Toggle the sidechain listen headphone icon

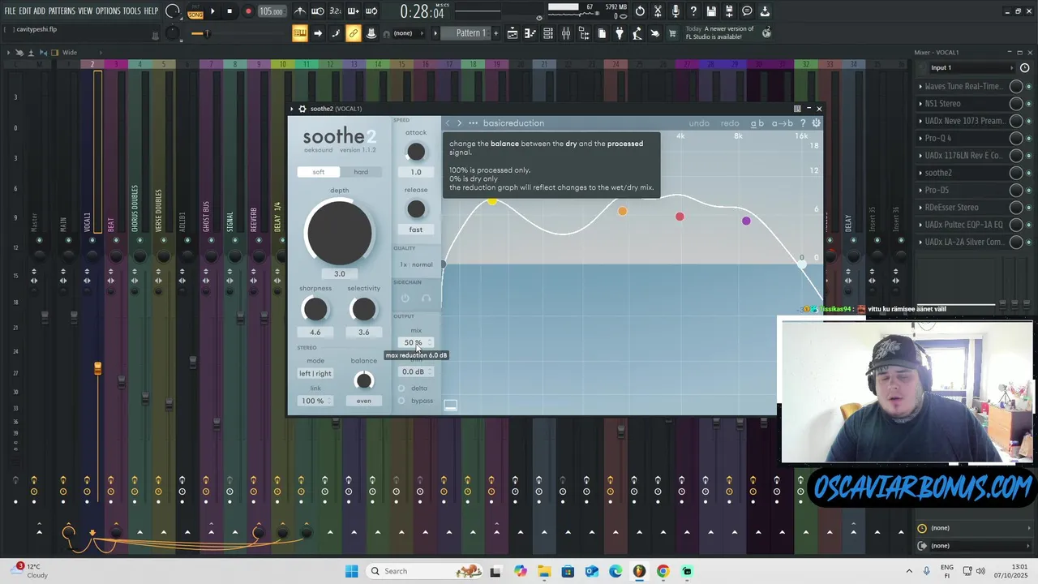click(427, 298)
